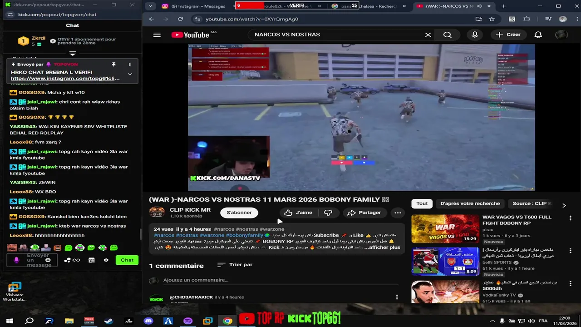Open Kick chat settings gear
The image size is (581, 327).
[x=106, y=260]
